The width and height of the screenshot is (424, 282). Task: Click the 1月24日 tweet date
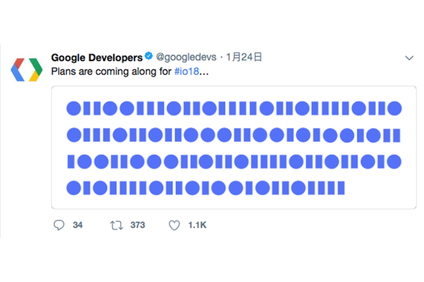(244, 57)
